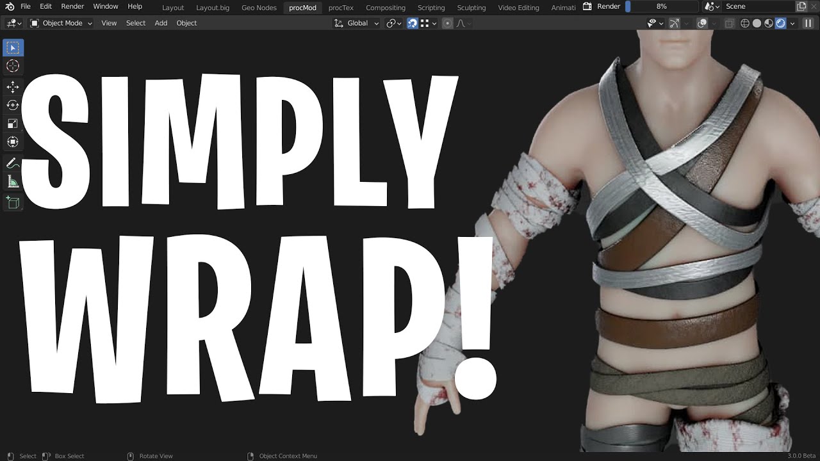Click the Scene name field

(758, 6)
